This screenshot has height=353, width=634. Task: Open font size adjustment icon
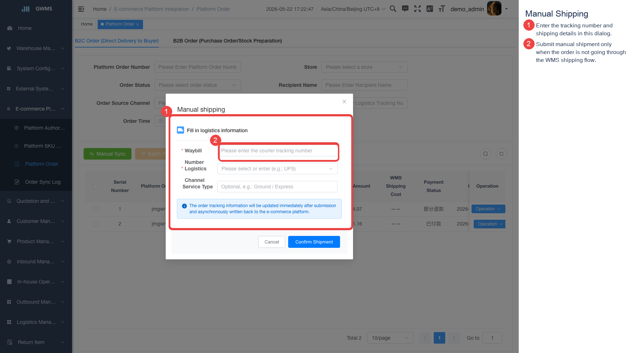pos(442,9)
